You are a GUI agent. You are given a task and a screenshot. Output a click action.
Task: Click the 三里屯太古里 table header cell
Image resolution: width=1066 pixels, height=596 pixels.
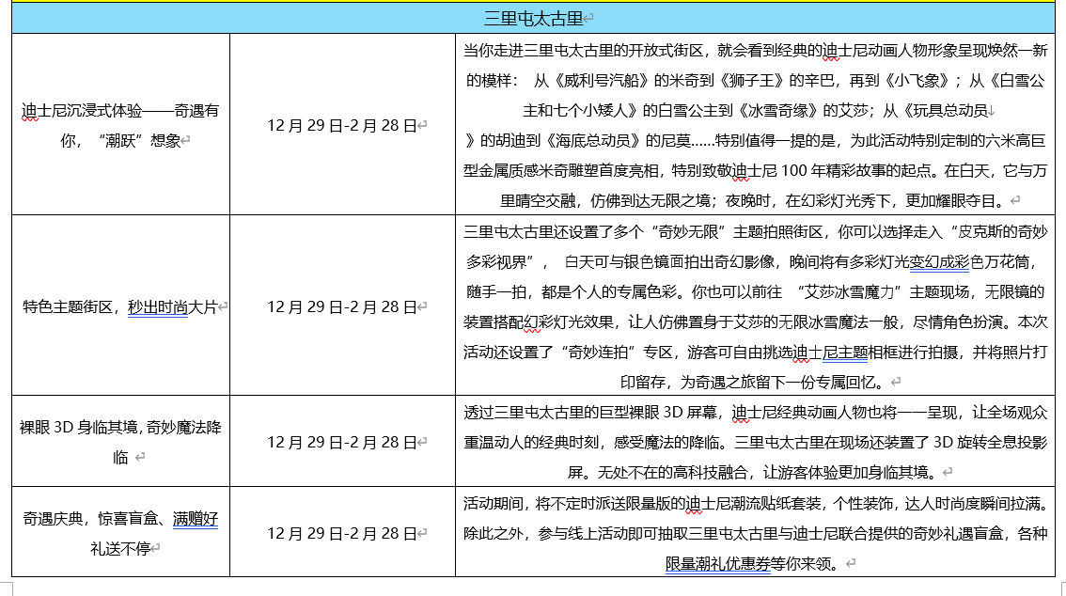pyautogui.click(x=533, y=18)
